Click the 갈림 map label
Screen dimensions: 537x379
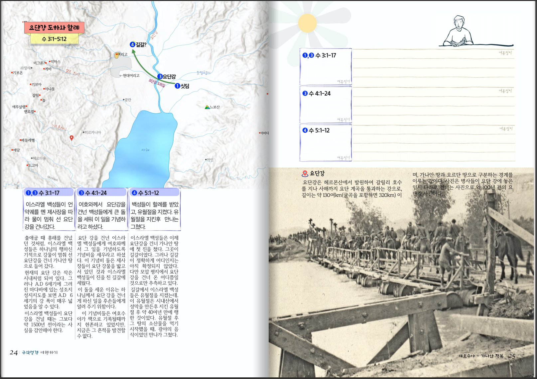[36, 95]
